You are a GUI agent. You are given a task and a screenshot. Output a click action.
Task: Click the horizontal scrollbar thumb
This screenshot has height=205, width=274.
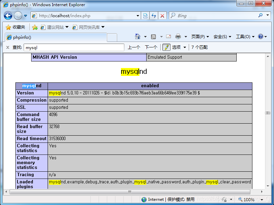130,192
